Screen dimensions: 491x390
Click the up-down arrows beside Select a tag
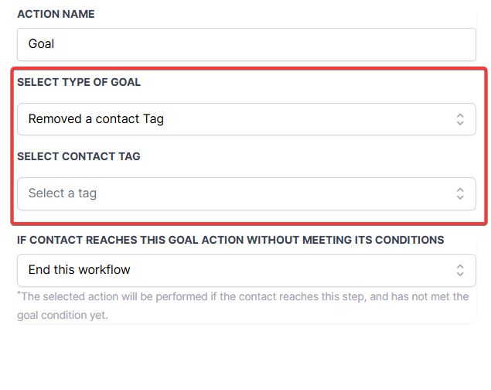coord(460,193)
